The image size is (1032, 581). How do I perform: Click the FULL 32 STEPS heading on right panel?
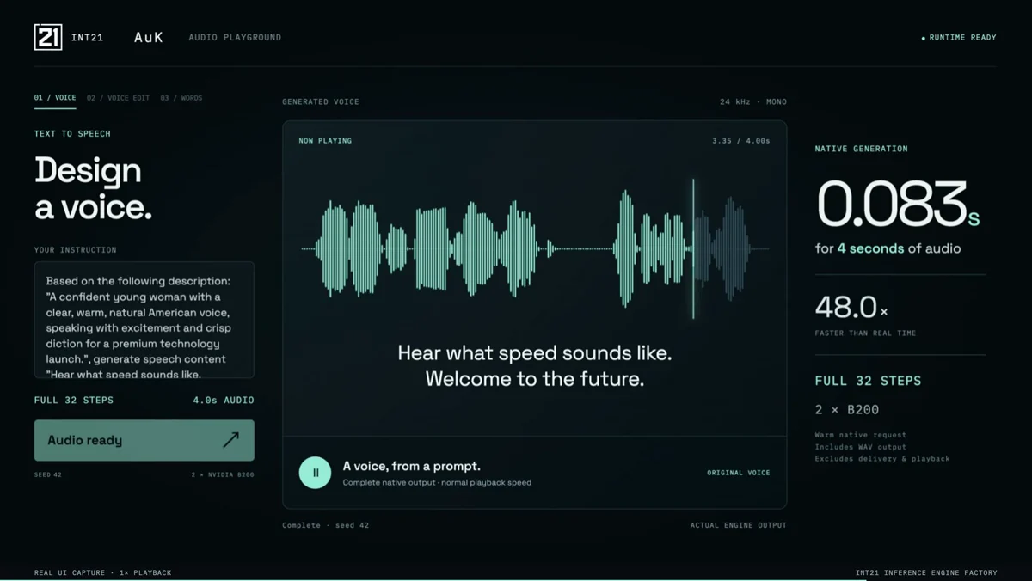(868, 380)
